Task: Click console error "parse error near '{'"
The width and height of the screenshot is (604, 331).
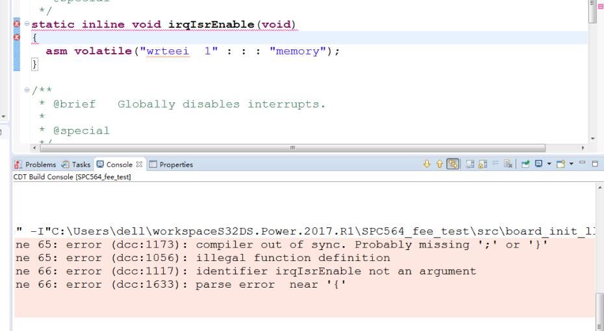Action: [x=181, y=284]
